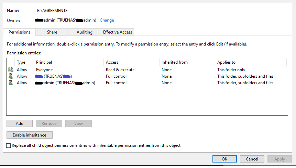The image size is (296, 168).
Task: Click Enable inheritance button
Action: coord(29,135)
